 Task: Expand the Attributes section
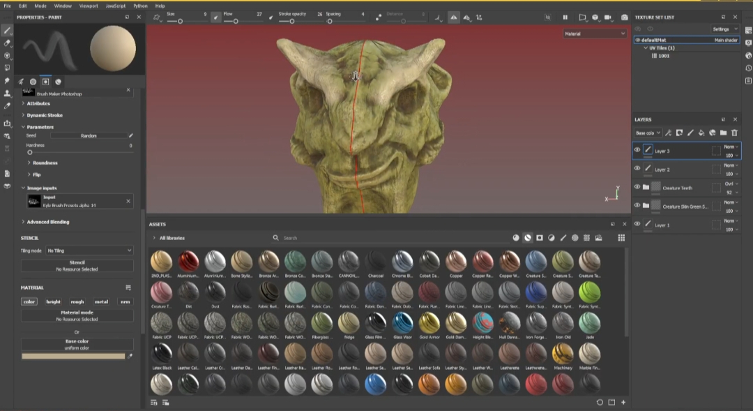point(23,103)
